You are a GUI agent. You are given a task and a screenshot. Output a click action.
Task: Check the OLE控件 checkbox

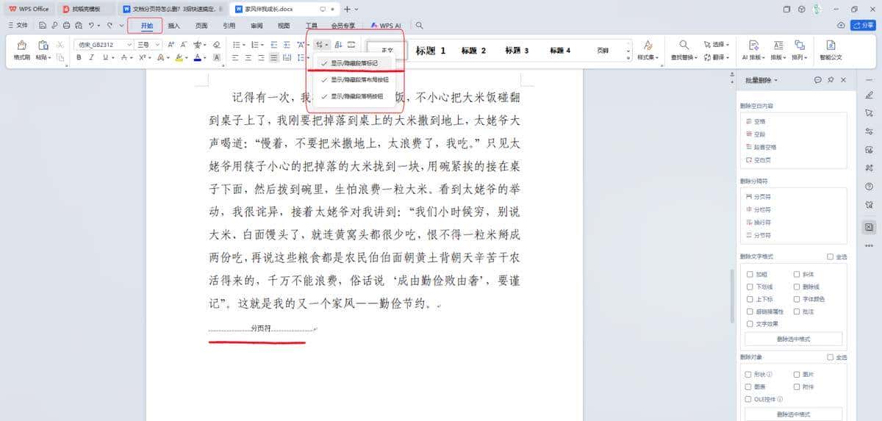coord(750,399)
